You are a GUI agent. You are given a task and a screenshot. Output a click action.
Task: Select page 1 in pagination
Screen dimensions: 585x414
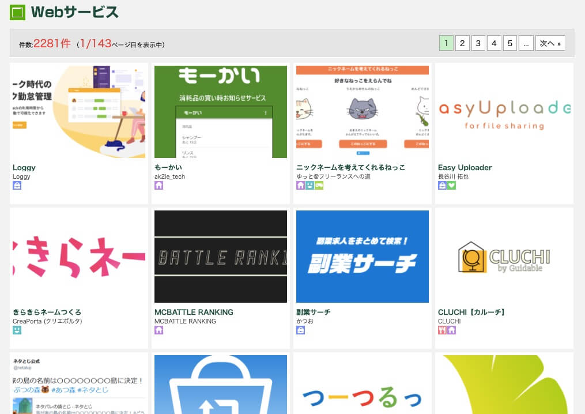pyautogui.click(x=446, y=43)
